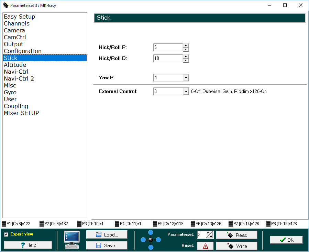Click the P8 [Ch 15] level indicator
309x252 pixels.
tap(268, 224)
